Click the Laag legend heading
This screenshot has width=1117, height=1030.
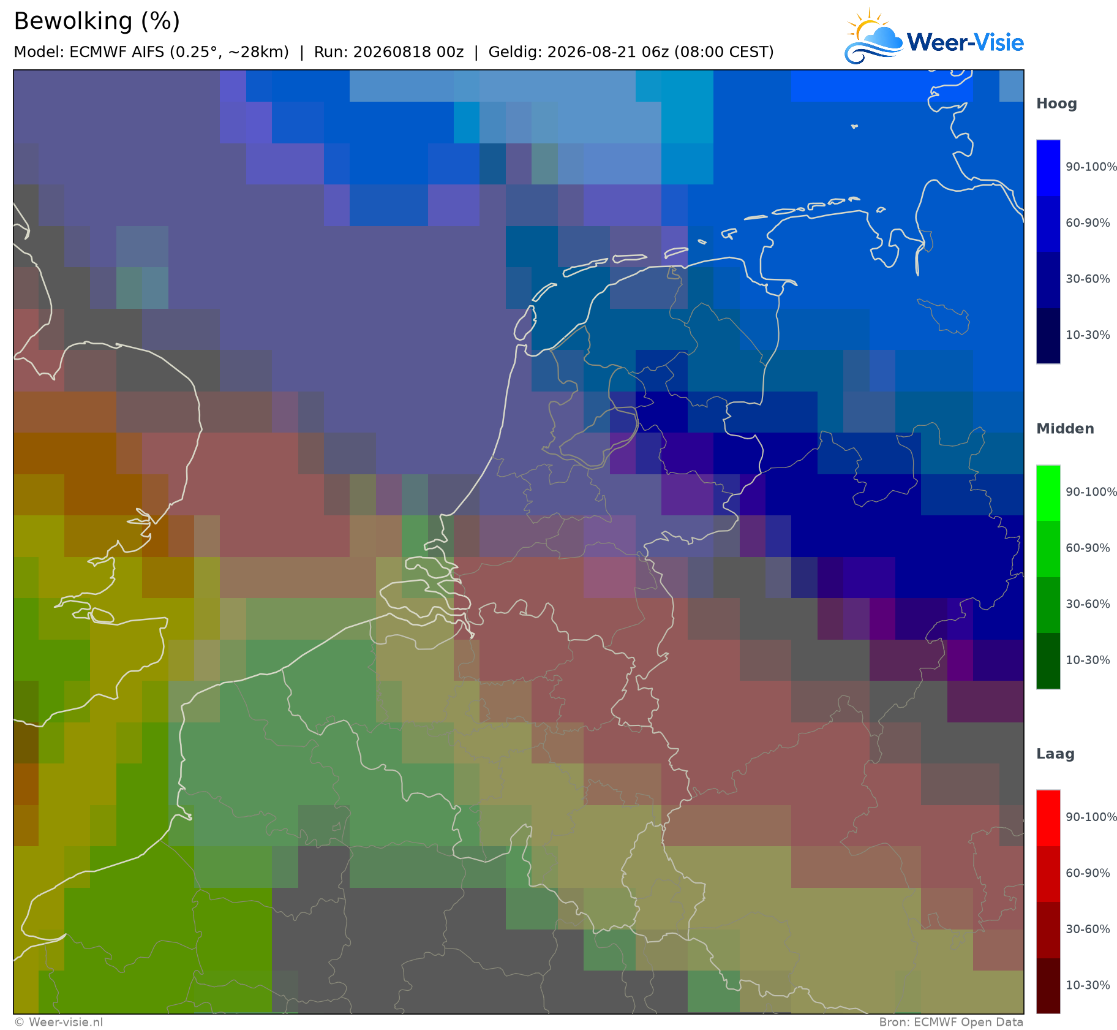[1055, 754]
